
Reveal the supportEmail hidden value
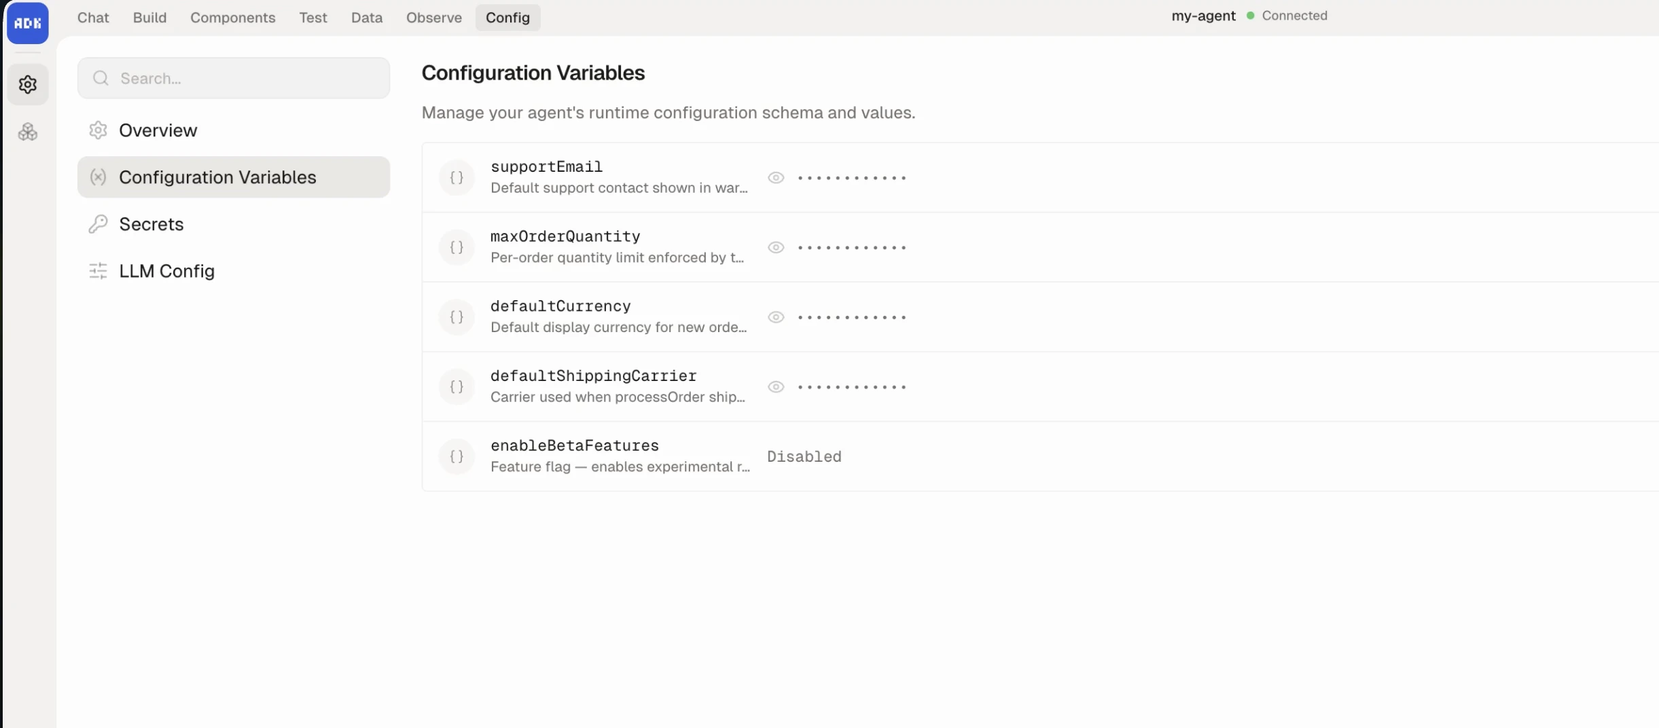pos(777,177)
